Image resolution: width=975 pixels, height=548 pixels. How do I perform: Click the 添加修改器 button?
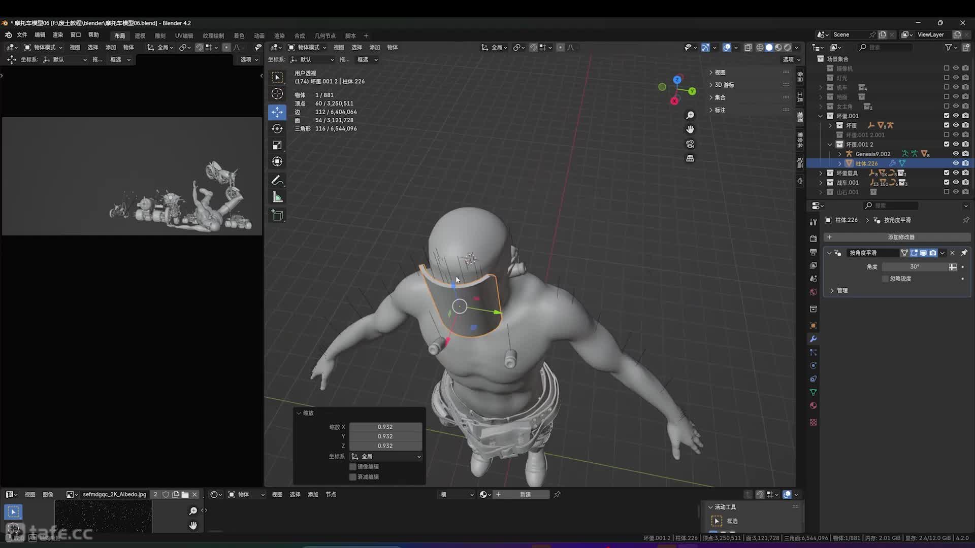897,237
